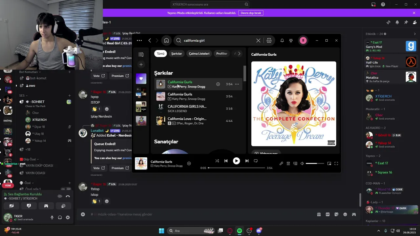Screen dimensions: 420x236
Task: Enter Spotify full screen mode
Action: (336, 164)
